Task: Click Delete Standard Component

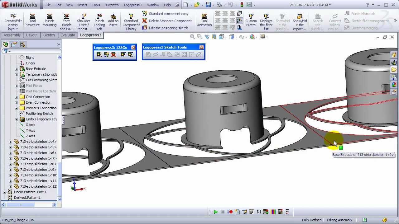Action: pos(170,21)
